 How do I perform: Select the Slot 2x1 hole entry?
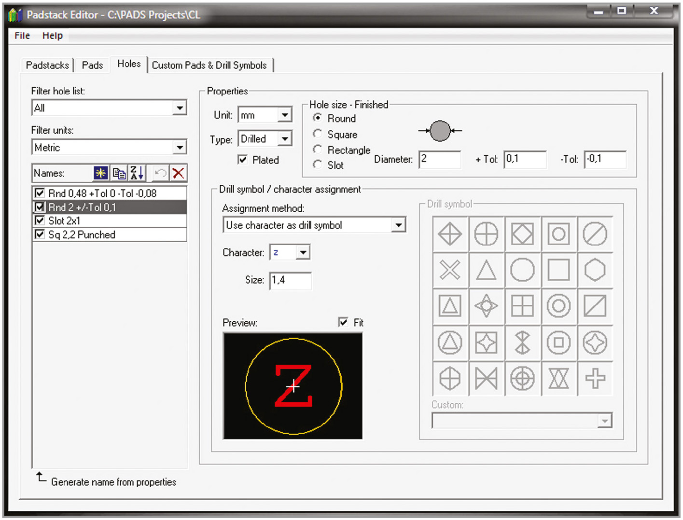click(65, 221)
